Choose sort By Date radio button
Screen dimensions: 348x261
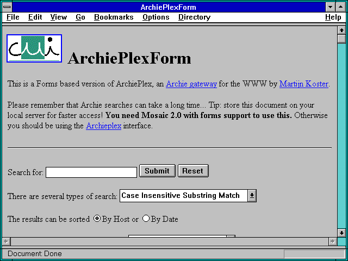(x=146, y=219)
